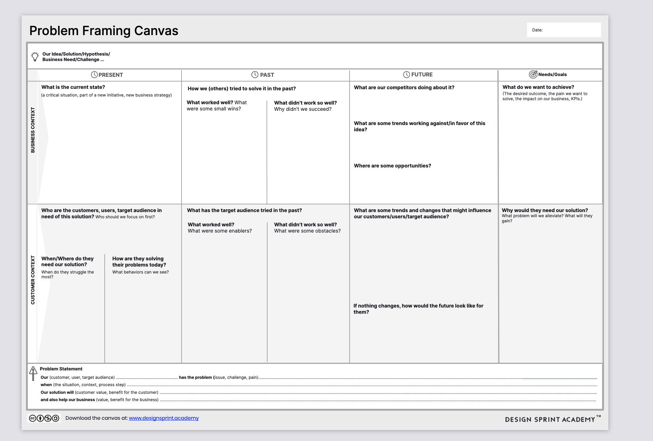The image size is (653, 441).
Task: Click the NonCommercial crossed-dollar icon
Action: tap(48, 418)
